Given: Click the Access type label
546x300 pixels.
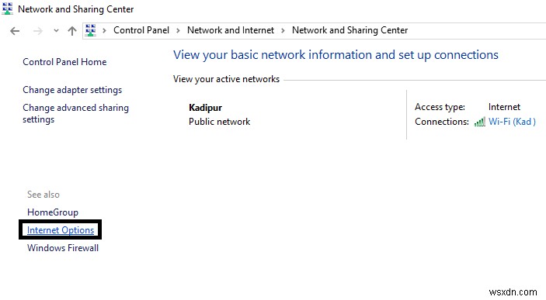Looking at the screenshot, I should coord(440,107).
